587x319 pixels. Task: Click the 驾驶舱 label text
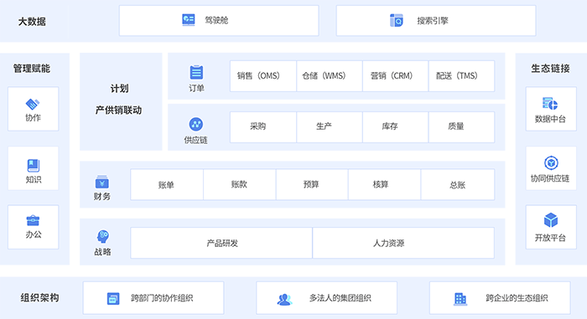click(x=216, y=20)
